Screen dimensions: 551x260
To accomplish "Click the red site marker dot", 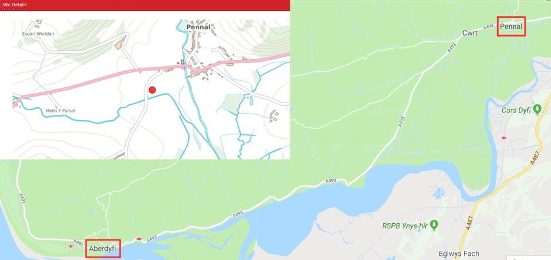I will 152,90.
